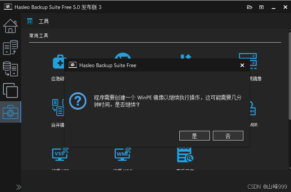Click the arrow icon partially behind dialog
This screenshot has height=192, width=291.
tap(186, 56)
